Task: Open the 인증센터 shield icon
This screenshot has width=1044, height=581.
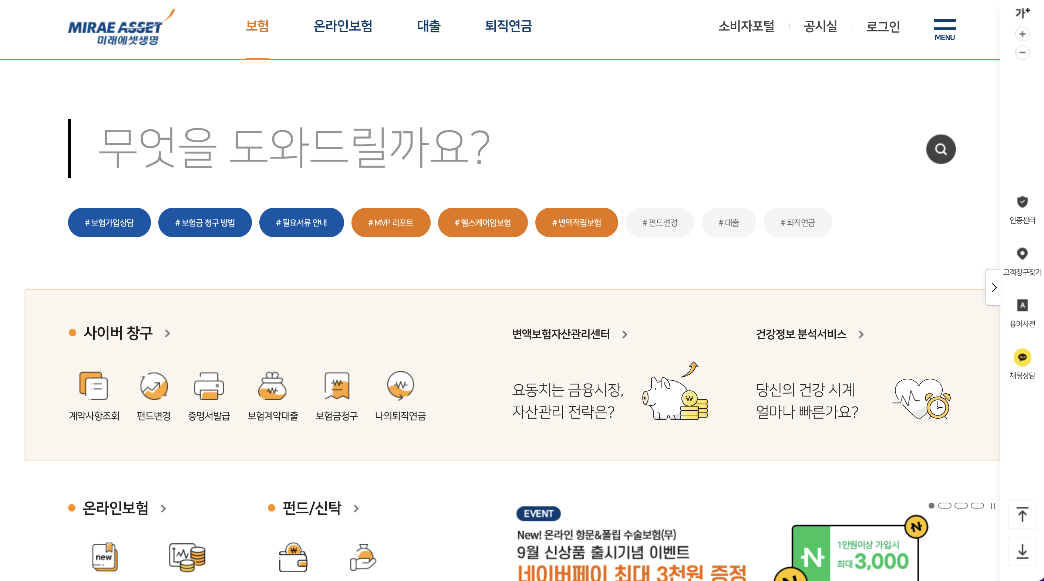Action: [x=1022, y=202]
